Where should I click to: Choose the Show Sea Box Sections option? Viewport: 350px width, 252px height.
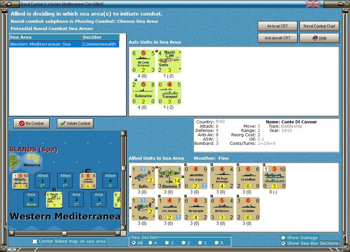pos(283,243)
